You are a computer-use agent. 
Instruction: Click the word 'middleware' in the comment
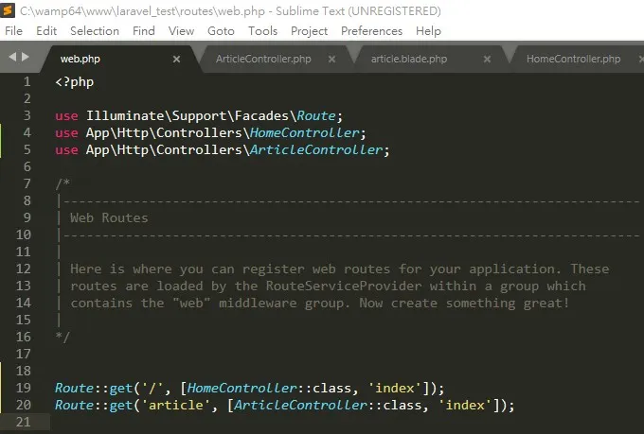pos(258,303)
